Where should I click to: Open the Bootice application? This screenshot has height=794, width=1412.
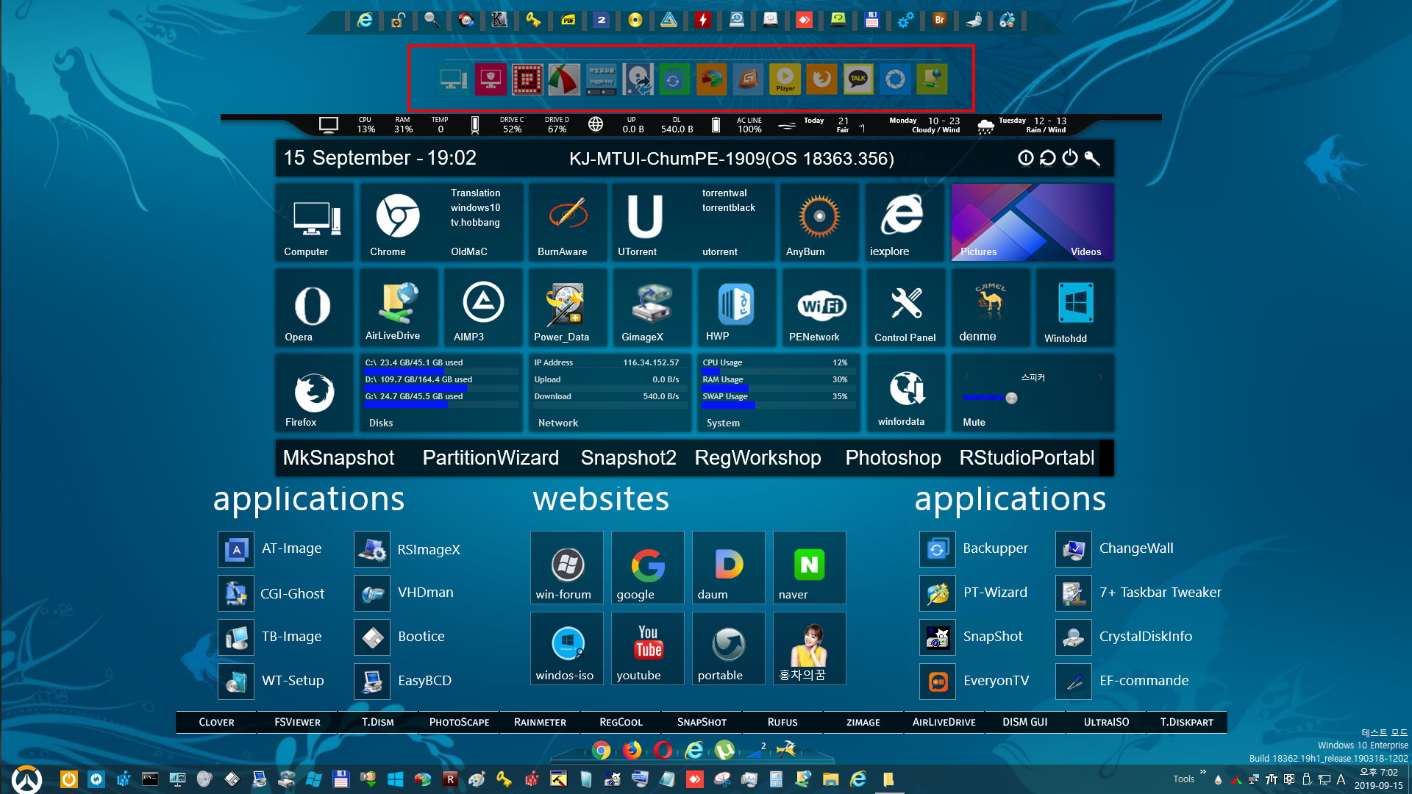372,637
